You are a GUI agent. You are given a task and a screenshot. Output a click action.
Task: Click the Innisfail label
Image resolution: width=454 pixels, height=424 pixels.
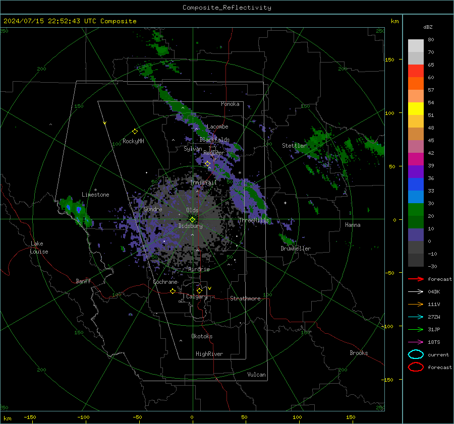pyautogui.click(x=203, y=183)
